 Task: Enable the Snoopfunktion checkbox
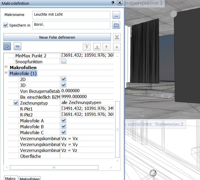click(x=64, y=61)
